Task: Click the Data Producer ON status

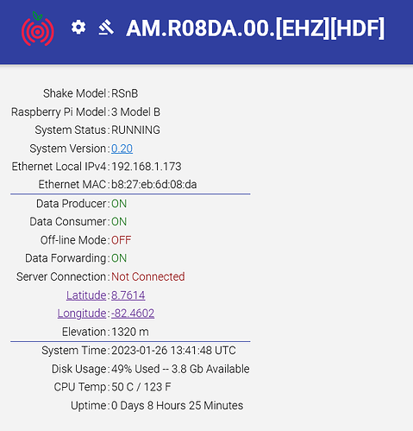Action: 119,204
